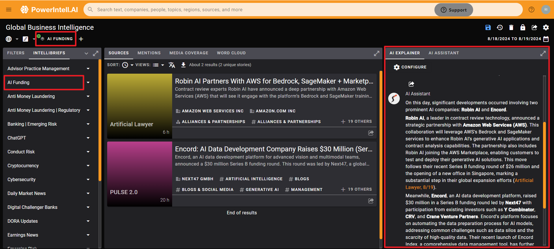Click the help question mark icon
This screenshot has height=249, width=554.
[531, 10]
